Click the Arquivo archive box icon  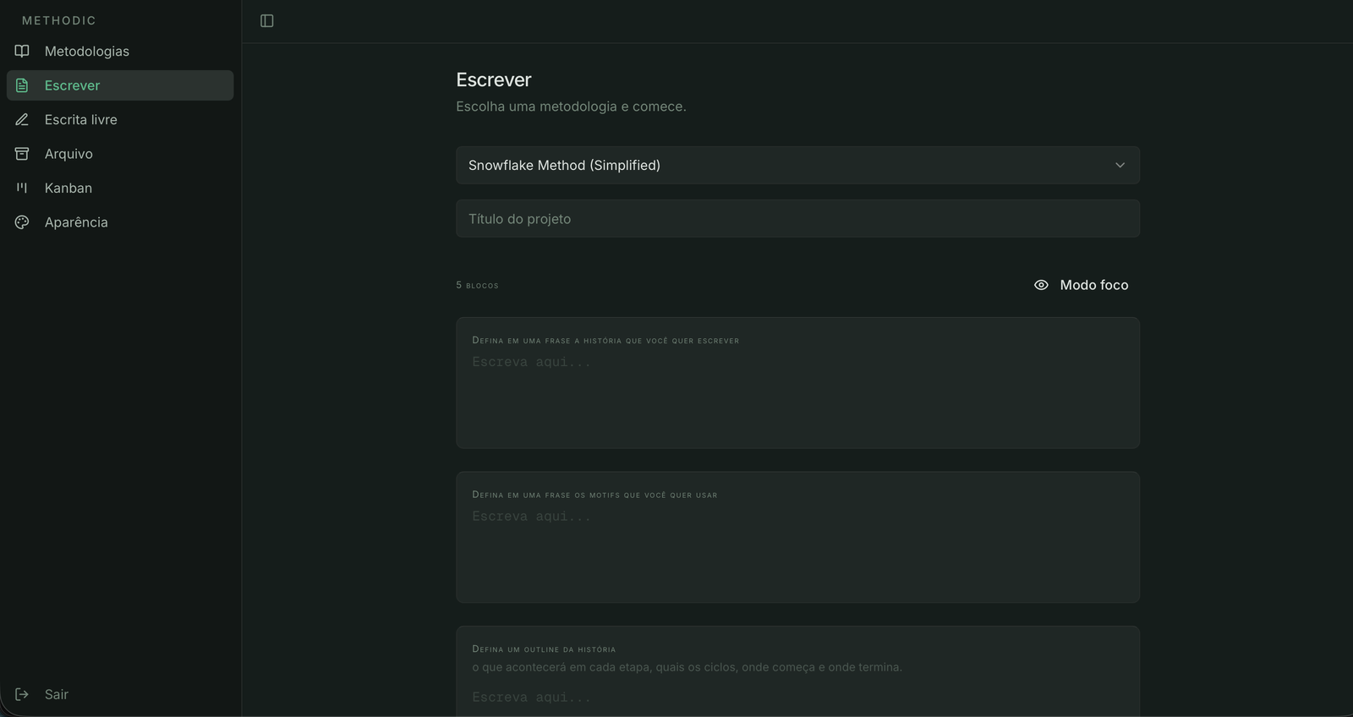[x=22, y=154]
